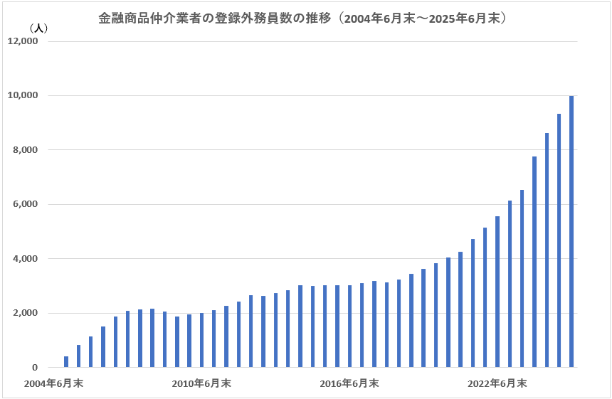612x399 pixels.
Task: Click the tallest rightmost bar reaching 10,000
Action: click(571, 232)
